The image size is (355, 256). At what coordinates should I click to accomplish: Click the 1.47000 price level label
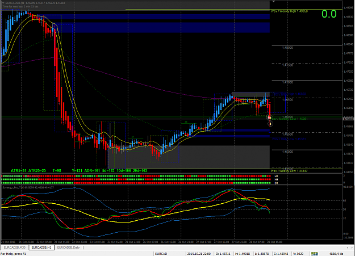click(287, 82)
